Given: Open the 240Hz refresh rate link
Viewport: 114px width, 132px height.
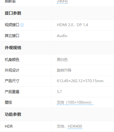Looking at the screenshot, I should pos(62,2).
